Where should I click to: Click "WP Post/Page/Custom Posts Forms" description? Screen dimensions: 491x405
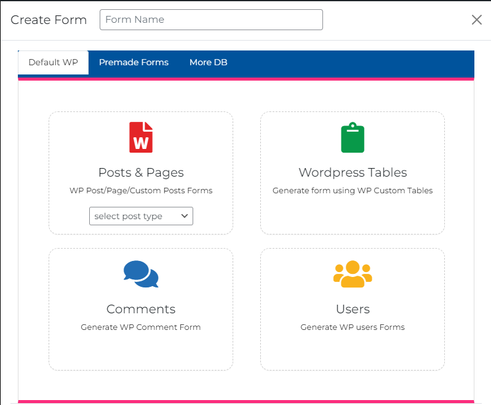(141, 191)
